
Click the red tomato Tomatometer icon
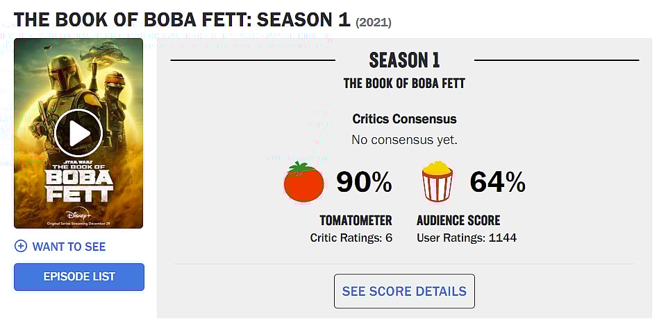click(304, 182)
